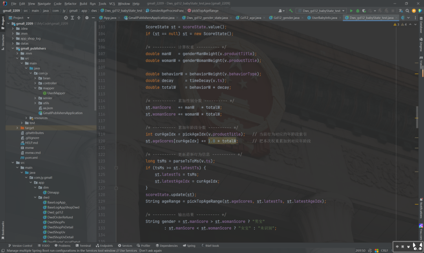Open Search Everywhere magnifier in toolbar

pos(407,11)
